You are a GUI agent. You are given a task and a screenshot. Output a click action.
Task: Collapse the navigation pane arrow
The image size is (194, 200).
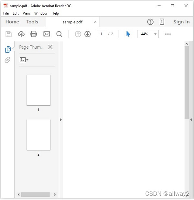[61, 120]
